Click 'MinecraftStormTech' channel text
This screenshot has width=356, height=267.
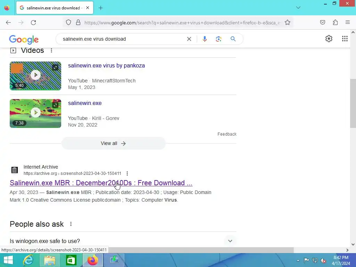pyautogui.click(x=114, y=81)
